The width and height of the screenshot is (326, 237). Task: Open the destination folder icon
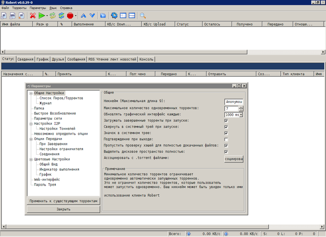(103, 15)
